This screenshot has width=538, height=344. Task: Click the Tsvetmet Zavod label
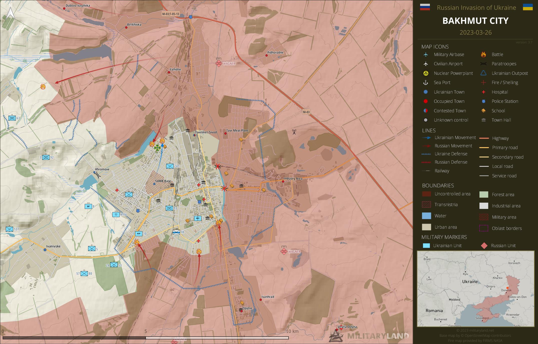click(x=206, y=132)
